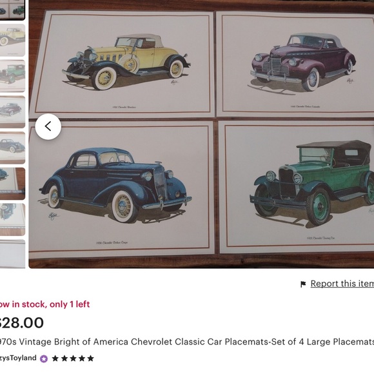Click the maroon 1940 cabriolet placemat in main photo
The width and height of the screenshot is (374, 374).
click(295, 64)
